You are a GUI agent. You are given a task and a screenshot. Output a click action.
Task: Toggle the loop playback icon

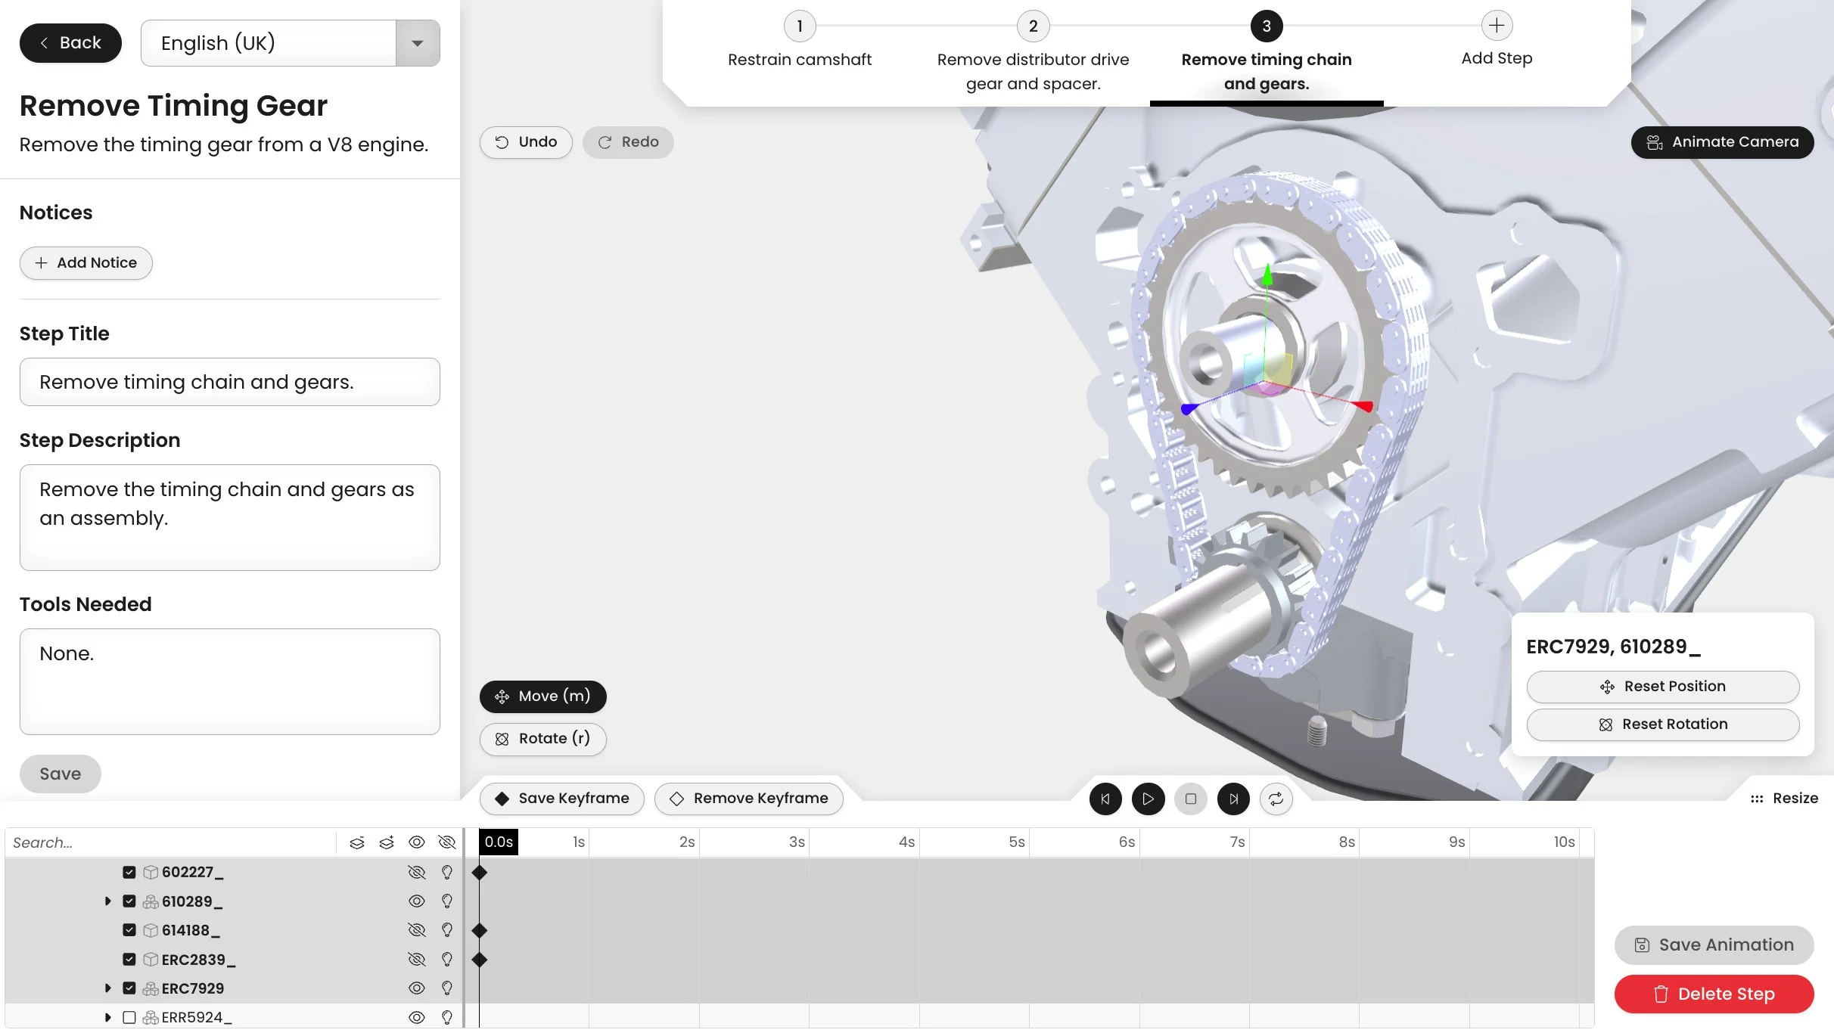pos(1276,799)
